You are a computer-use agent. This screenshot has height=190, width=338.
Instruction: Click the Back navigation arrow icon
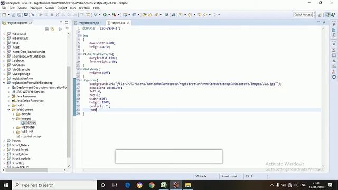tap(205, 15)
